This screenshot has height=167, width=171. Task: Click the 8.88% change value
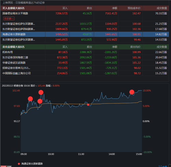coord(56,86)
